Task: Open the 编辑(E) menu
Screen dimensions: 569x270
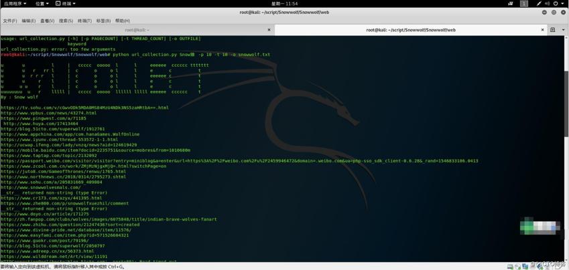Action: click(29, 21)
